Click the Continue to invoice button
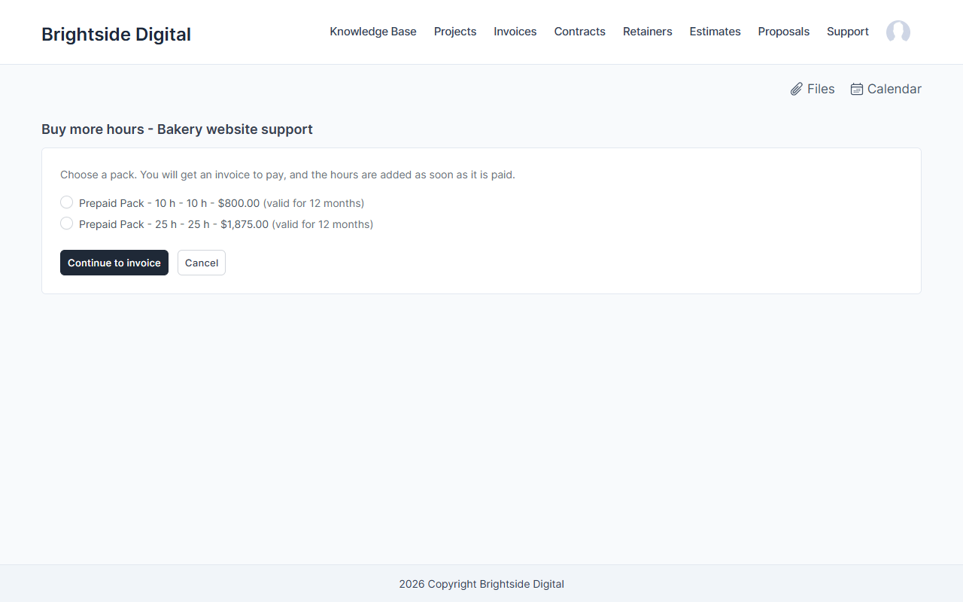This screenshot has width=963, height=602. click(114, 263)
